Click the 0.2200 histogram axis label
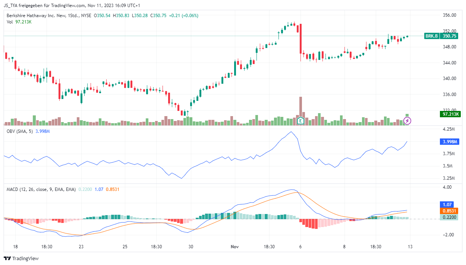Screen dimensions: 466x265 point(449,217)
